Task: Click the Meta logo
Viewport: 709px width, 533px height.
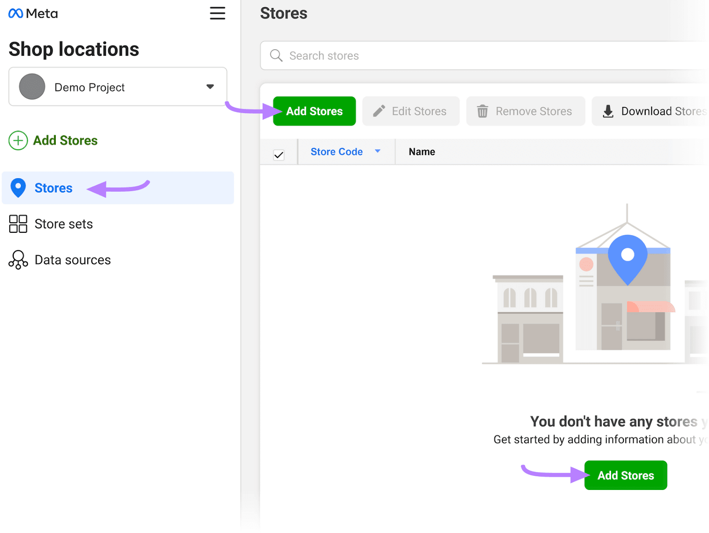Action: (x=32, y=13)
